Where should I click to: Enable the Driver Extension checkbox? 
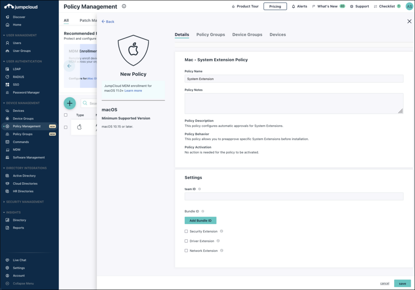coord(186,241)
